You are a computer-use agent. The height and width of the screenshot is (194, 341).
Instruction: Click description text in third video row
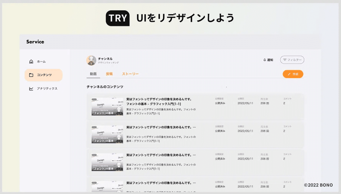tap(161, 167)
